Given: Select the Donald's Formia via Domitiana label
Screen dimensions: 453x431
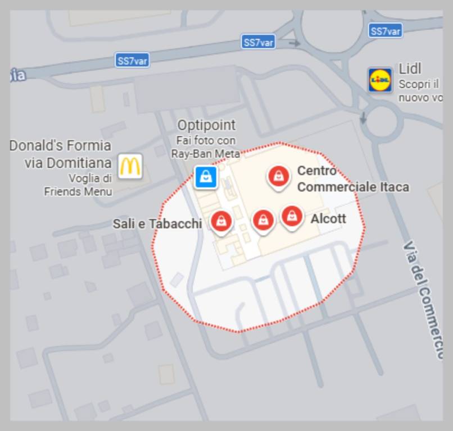Looking at the screenshot, I should 61,154.
